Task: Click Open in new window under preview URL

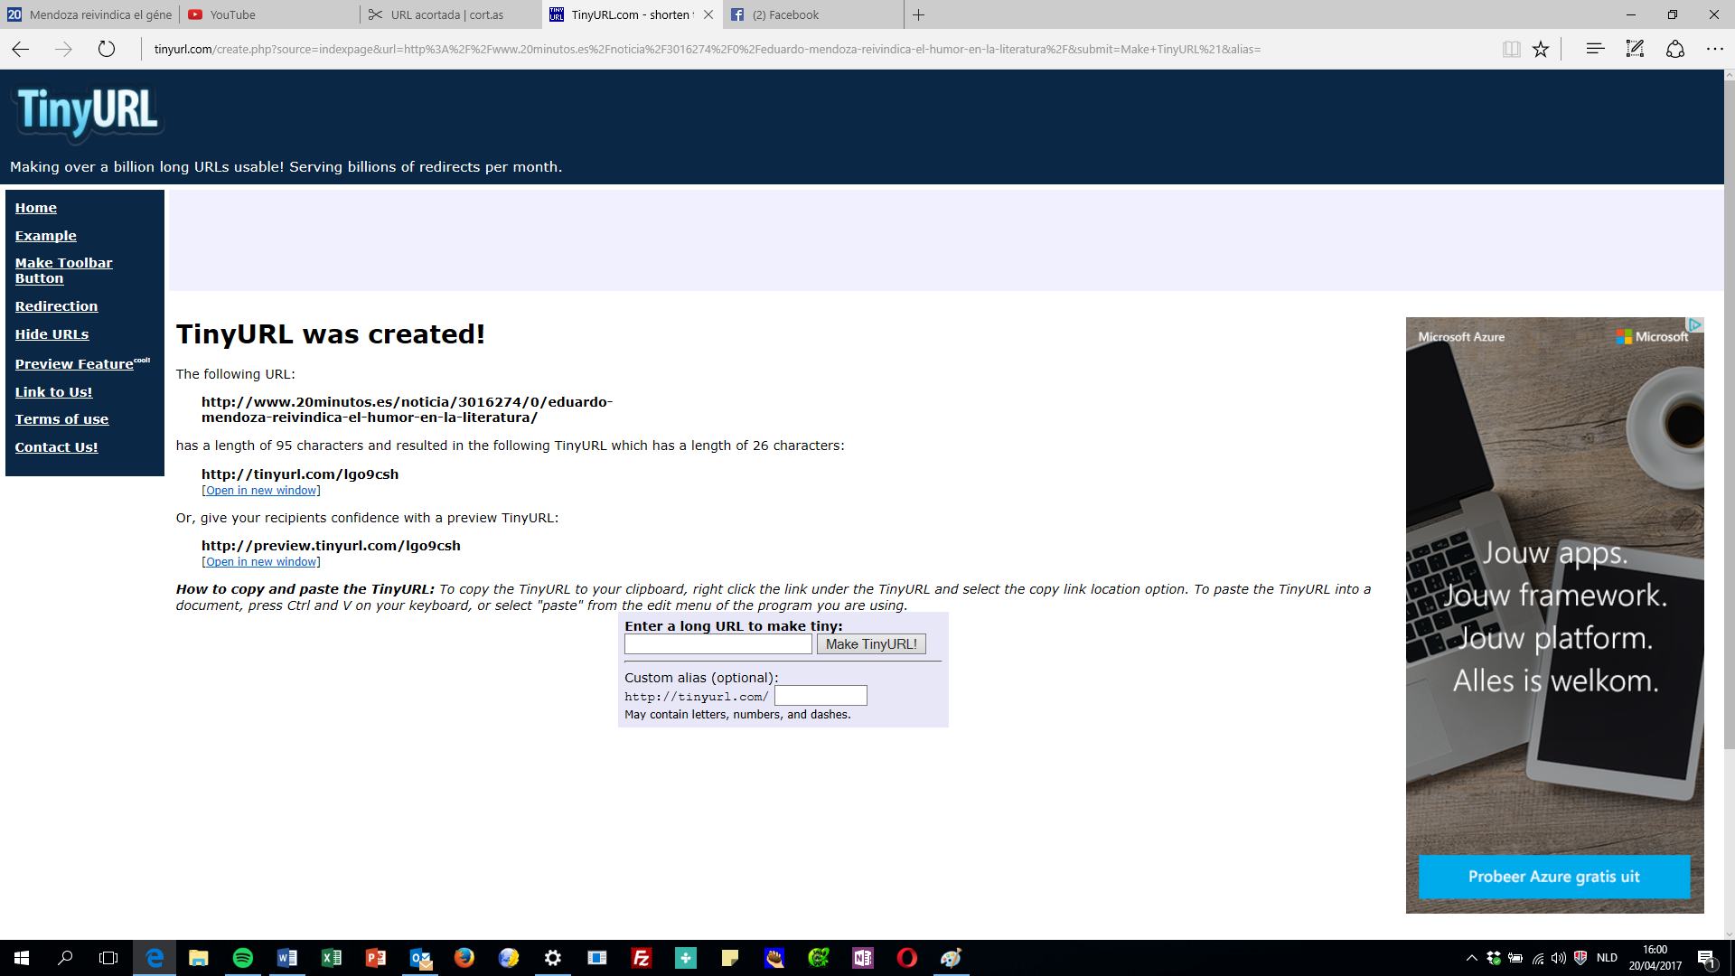Action: (x=261, y=562)
